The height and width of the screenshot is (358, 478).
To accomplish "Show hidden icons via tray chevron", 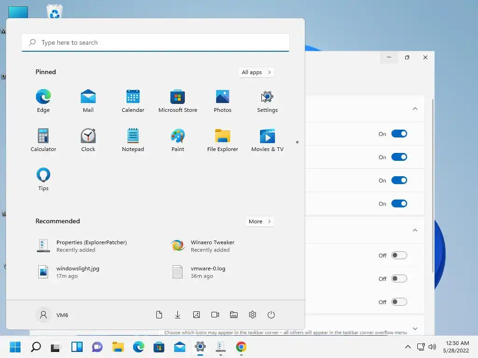I will (408, 347).
